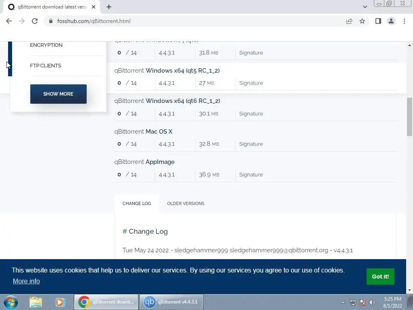This screenshot has height=310, width=413.
Task: Select ENCRYPTION category in sidebar
Action: point(46,45)
